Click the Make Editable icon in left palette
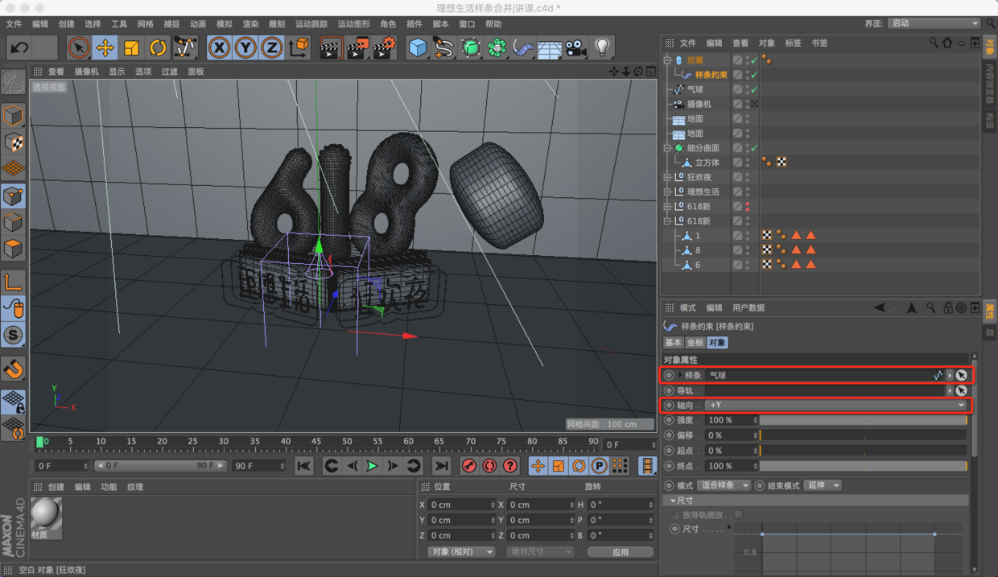Image resolution: width=998 pixels, height=577 pixels. (13, 82)
